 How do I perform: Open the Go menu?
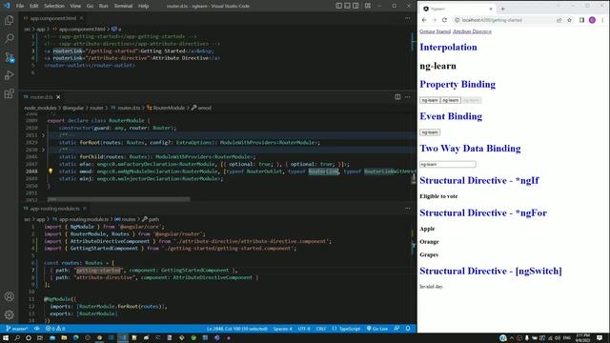point(90,6)
